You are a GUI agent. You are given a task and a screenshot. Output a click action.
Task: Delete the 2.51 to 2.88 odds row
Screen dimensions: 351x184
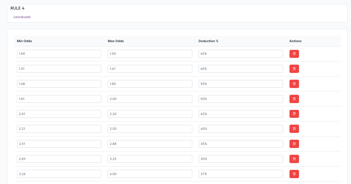click(x=294, y=144)
